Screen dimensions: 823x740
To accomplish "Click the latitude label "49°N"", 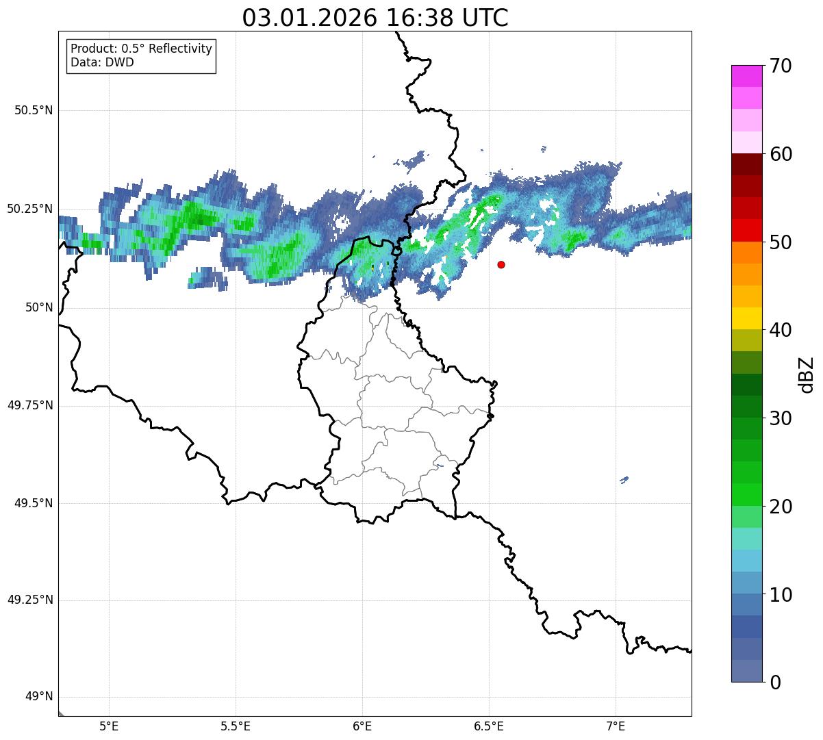I will [x=39, y=697].
